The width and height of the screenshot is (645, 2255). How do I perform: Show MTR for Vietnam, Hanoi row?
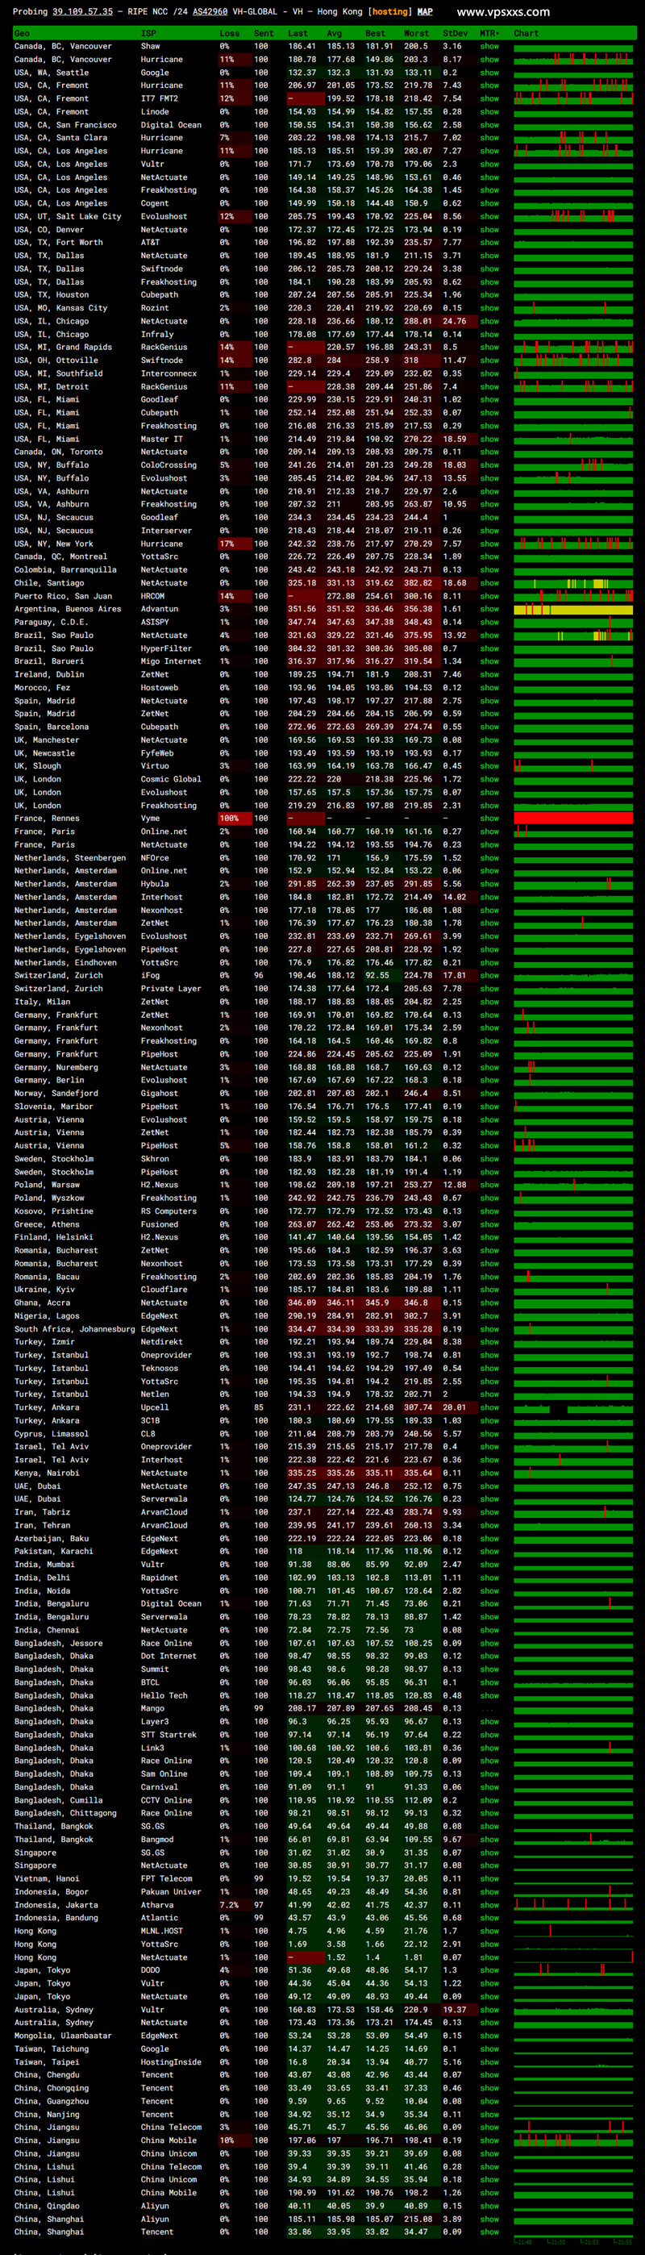click(489, 1878)
